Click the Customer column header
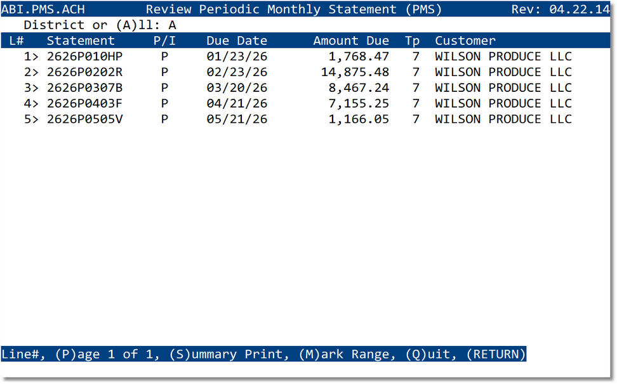The image size is (617, 384). point(465,41)
